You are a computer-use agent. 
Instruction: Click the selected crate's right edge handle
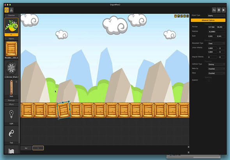pos(70,109)
